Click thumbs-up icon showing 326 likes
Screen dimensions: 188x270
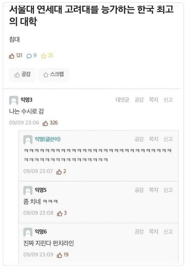45,123
